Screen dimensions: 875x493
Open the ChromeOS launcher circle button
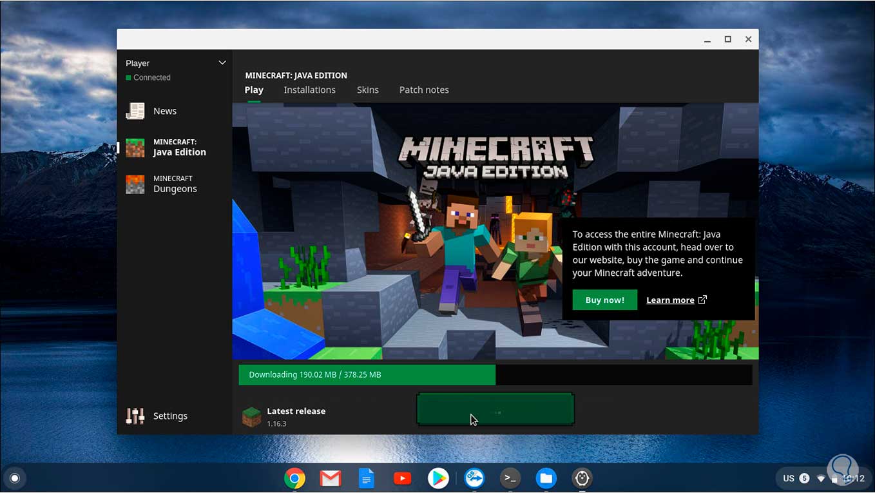tap(15, 478)
